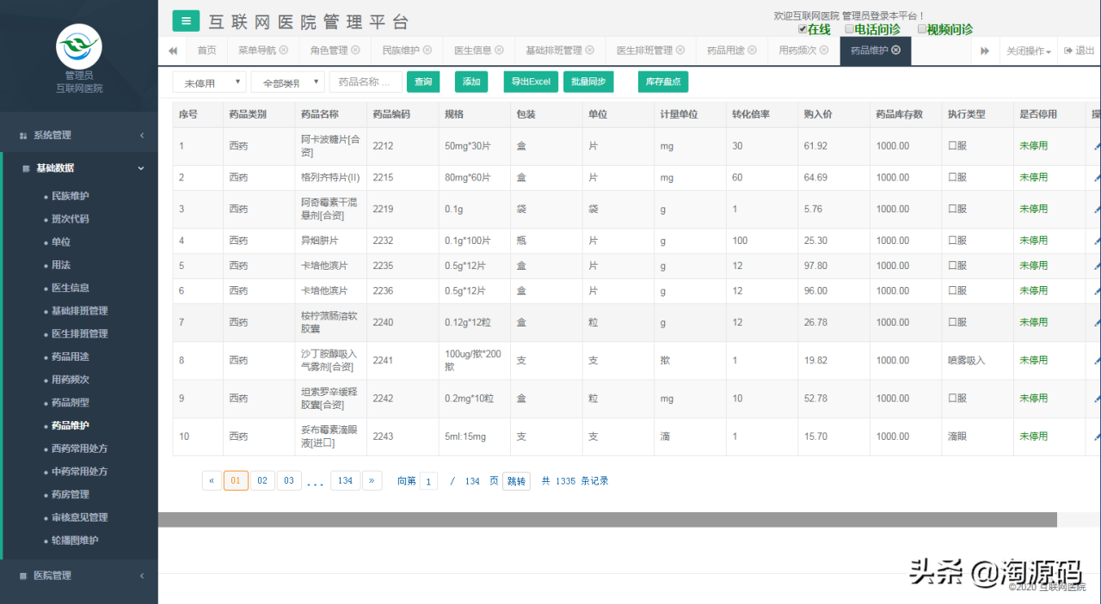Close the 医生排班管理 tab via x icon

680,51
